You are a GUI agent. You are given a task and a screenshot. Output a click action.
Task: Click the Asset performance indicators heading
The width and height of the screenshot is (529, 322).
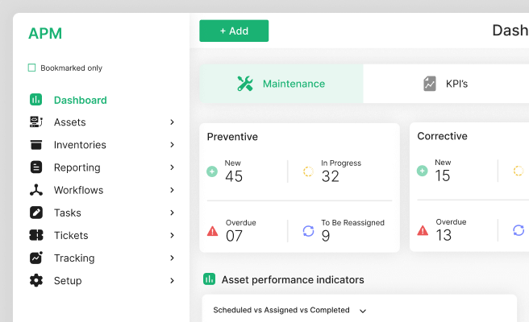pyautogui.click(x=293, y=280)
